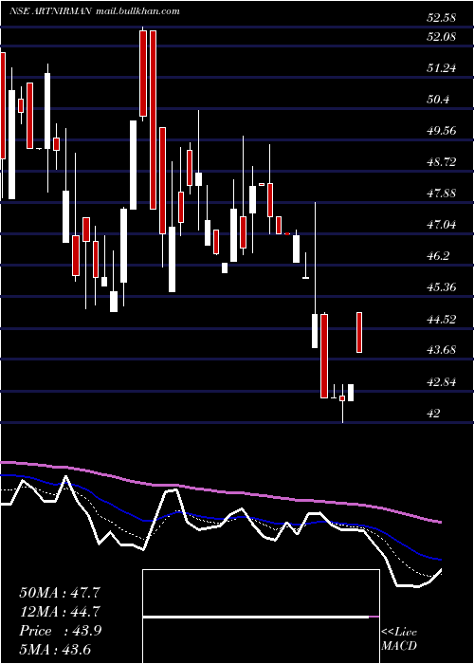Click the 49.56 price axis label

point(442,131)
